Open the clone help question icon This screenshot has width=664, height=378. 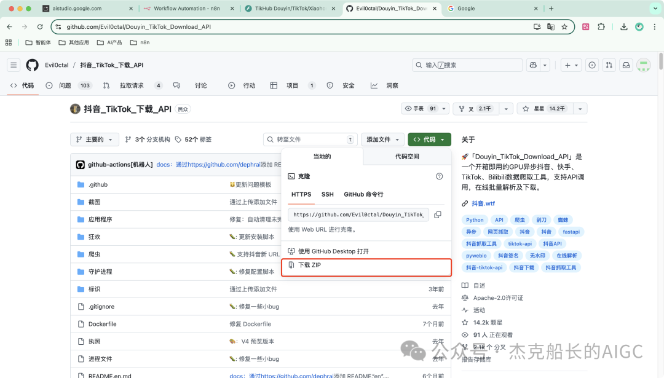point(439,176)
